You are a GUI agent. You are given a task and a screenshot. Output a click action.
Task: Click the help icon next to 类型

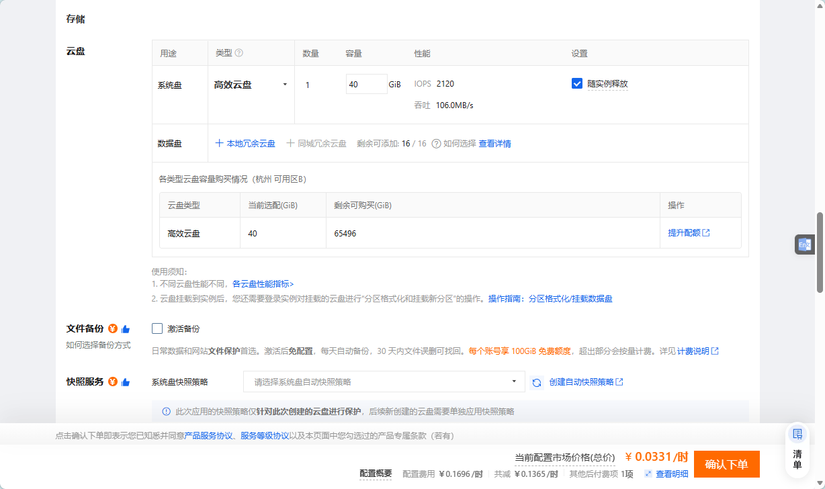coord(239,53)
